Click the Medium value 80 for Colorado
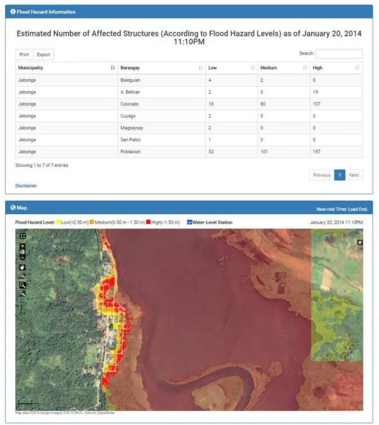 (263, 104)
